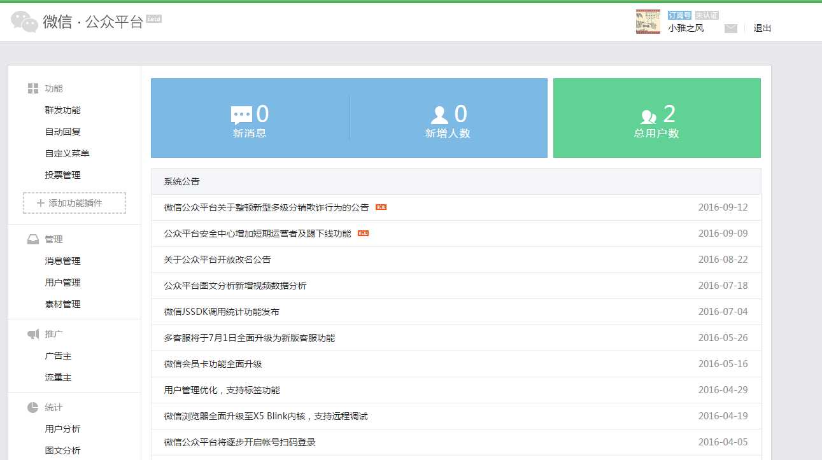The width and height of the screenshot is (822, 460).
Task: Click NEW badge on 多级分销 announcement
Action: click(x=381, y=207)
